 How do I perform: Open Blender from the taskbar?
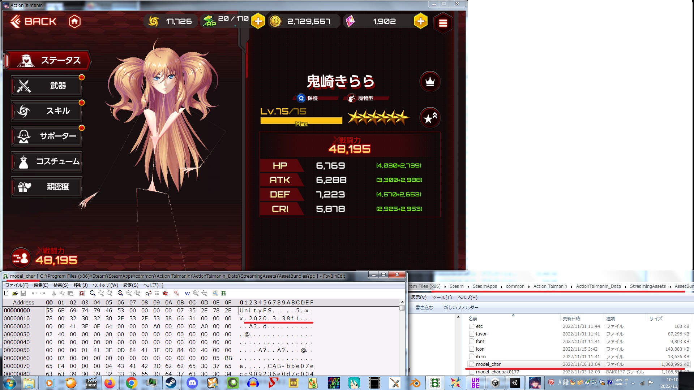click(415, 383)
